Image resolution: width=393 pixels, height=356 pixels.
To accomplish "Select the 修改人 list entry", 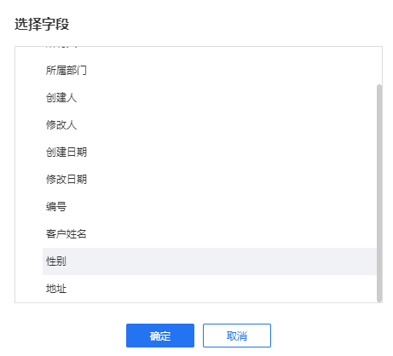I will click(210, 124).
